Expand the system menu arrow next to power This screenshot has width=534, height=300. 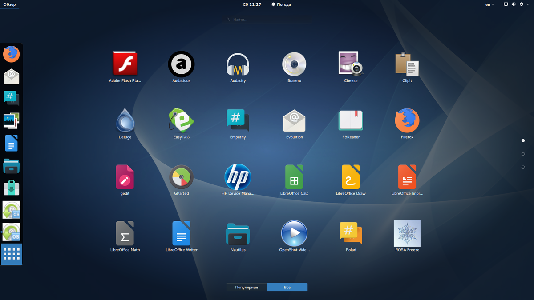(527, 4)
